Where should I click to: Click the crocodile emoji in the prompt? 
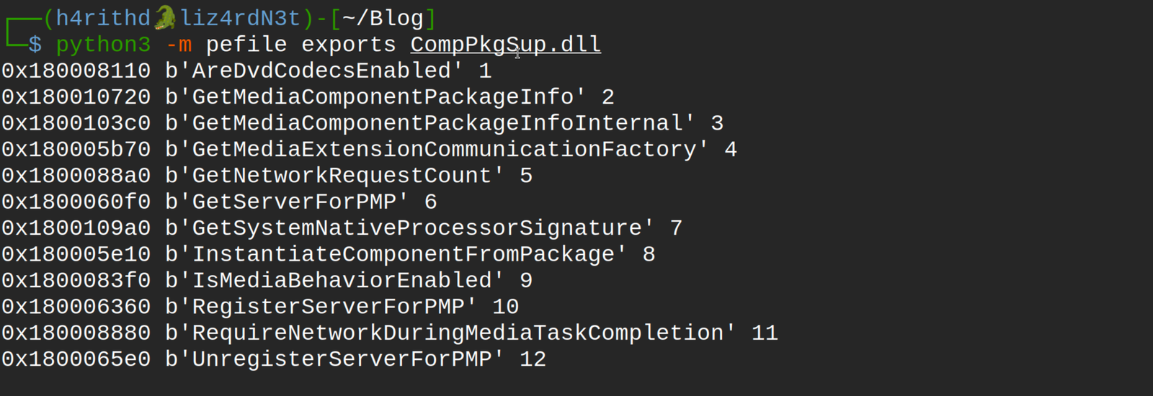(165, 18)
